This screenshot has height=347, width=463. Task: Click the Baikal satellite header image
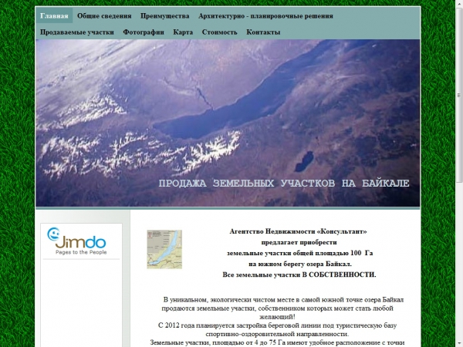(228, 123)
